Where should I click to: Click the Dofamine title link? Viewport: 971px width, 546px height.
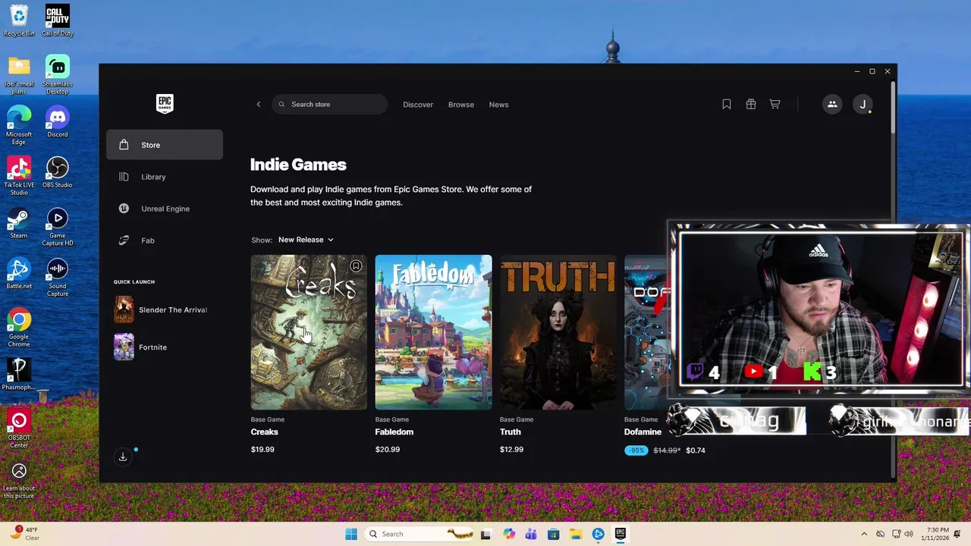[643, 432]
